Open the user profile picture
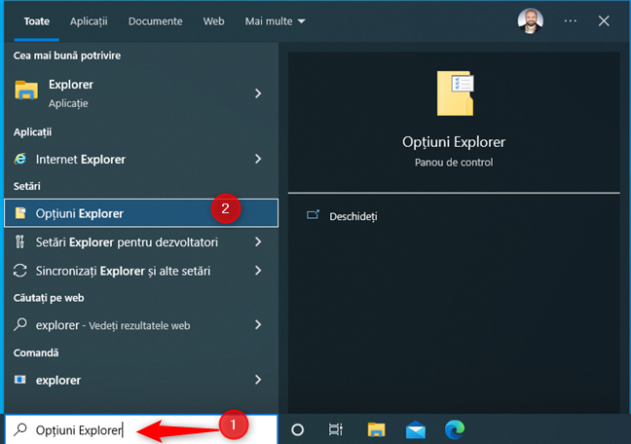The height and width of the screenshot is (444, 631). (x=530, y=20)
